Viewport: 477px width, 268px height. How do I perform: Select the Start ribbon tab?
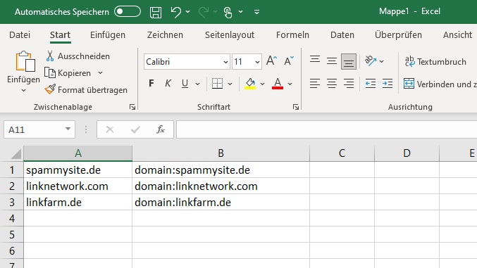click(x=60, y=35)
